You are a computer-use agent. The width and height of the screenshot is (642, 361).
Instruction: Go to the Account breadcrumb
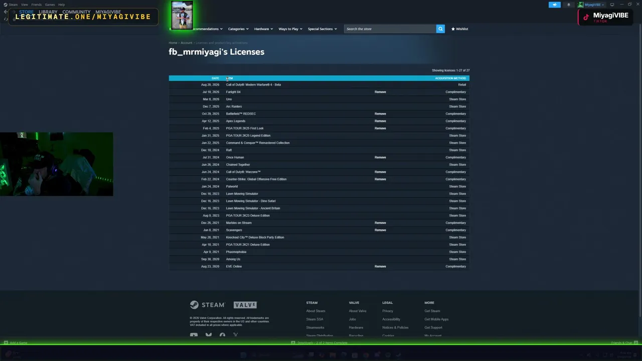coord(187,43)
